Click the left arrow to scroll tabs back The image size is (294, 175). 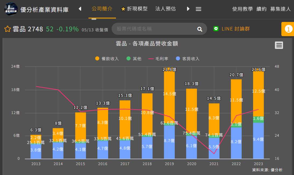80,9
